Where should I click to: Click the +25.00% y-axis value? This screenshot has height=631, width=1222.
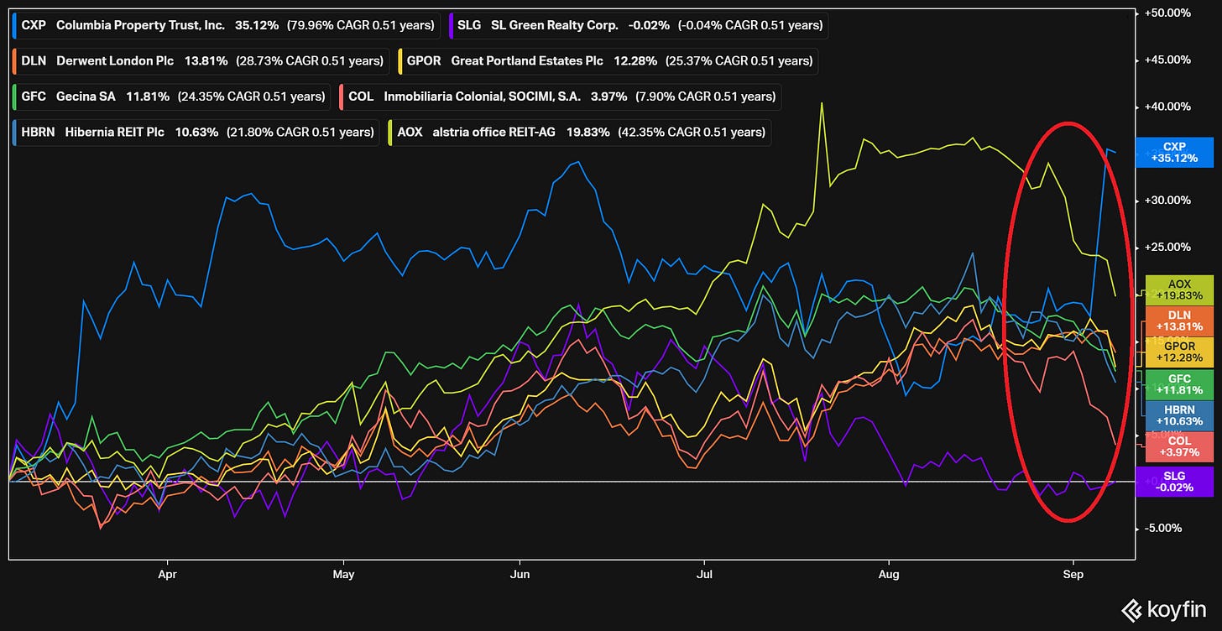1168,248
